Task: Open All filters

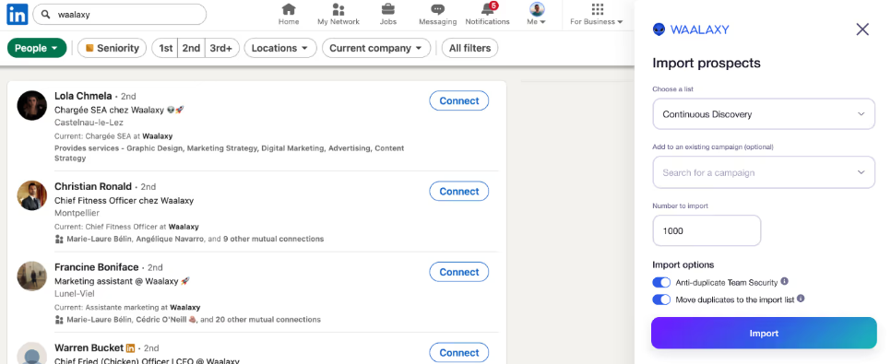Action: [x=469, y=48]
